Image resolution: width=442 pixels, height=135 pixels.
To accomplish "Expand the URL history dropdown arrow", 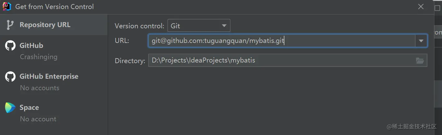I will click(x=421, y=41).
